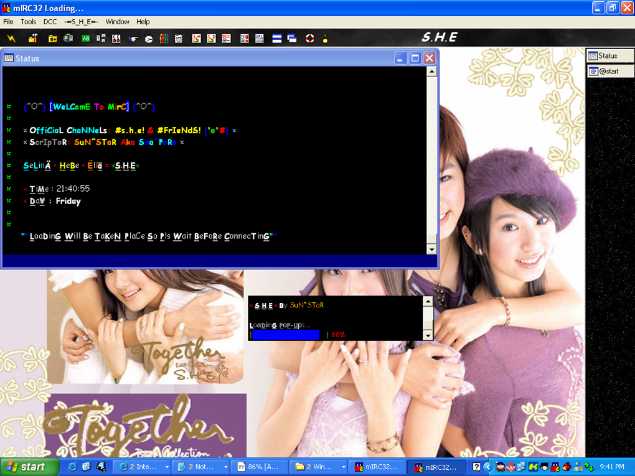Open the URL list icon
This screenshot has width=635, height=476.
260,39
